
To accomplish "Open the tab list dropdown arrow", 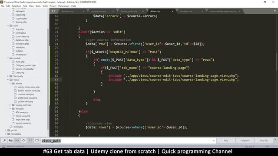I will pos(275,11).
